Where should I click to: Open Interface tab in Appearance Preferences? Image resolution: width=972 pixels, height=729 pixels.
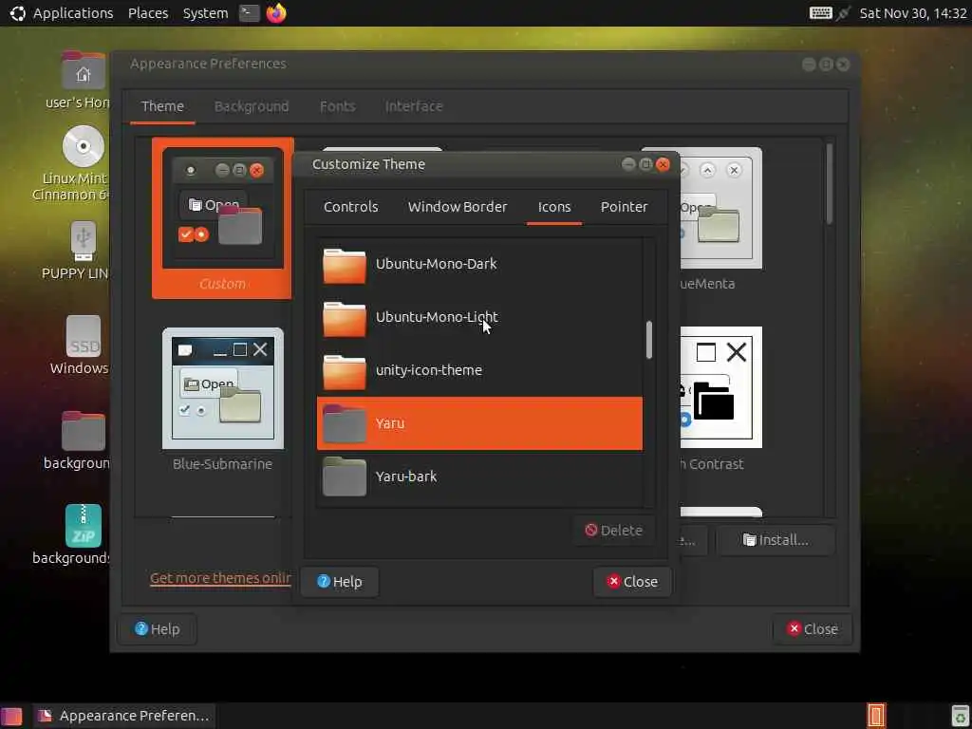[x=414, y=106]
